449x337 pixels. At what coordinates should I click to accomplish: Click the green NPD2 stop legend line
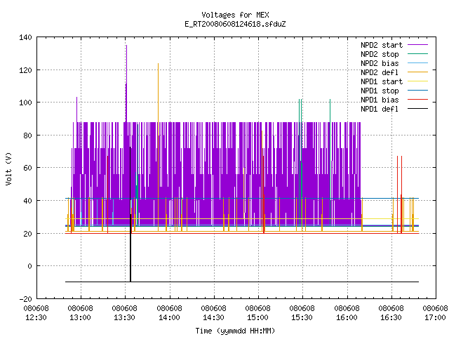(418, 53)
